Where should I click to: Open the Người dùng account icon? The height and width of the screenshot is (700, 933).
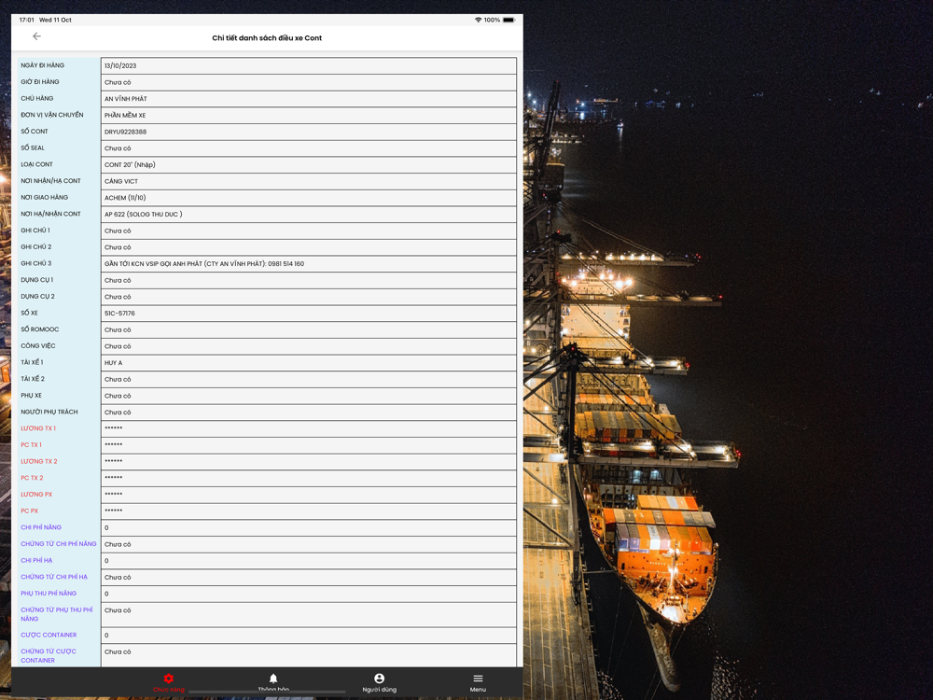[x=379, y=681]
